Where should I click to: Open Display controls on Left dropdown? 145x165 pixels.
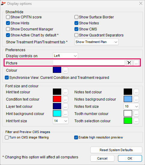[65, 56]
